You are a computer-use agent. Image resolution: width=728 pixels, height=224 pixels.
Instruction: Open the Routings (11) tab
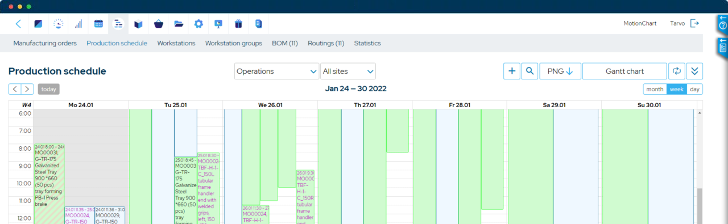(x=326, y=43)
